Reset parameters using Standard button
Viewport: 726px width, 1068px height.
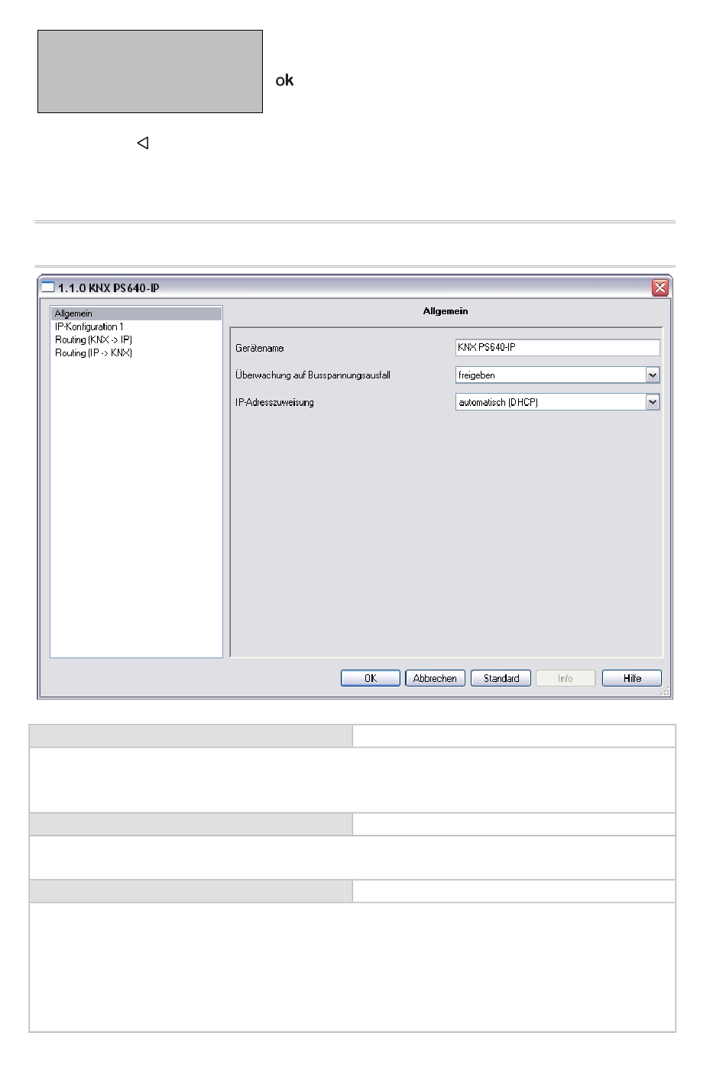pyautogui.click(x=501, y=678)
